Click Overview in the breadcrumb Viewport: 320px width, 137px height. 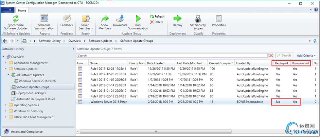tap(75, 41)
